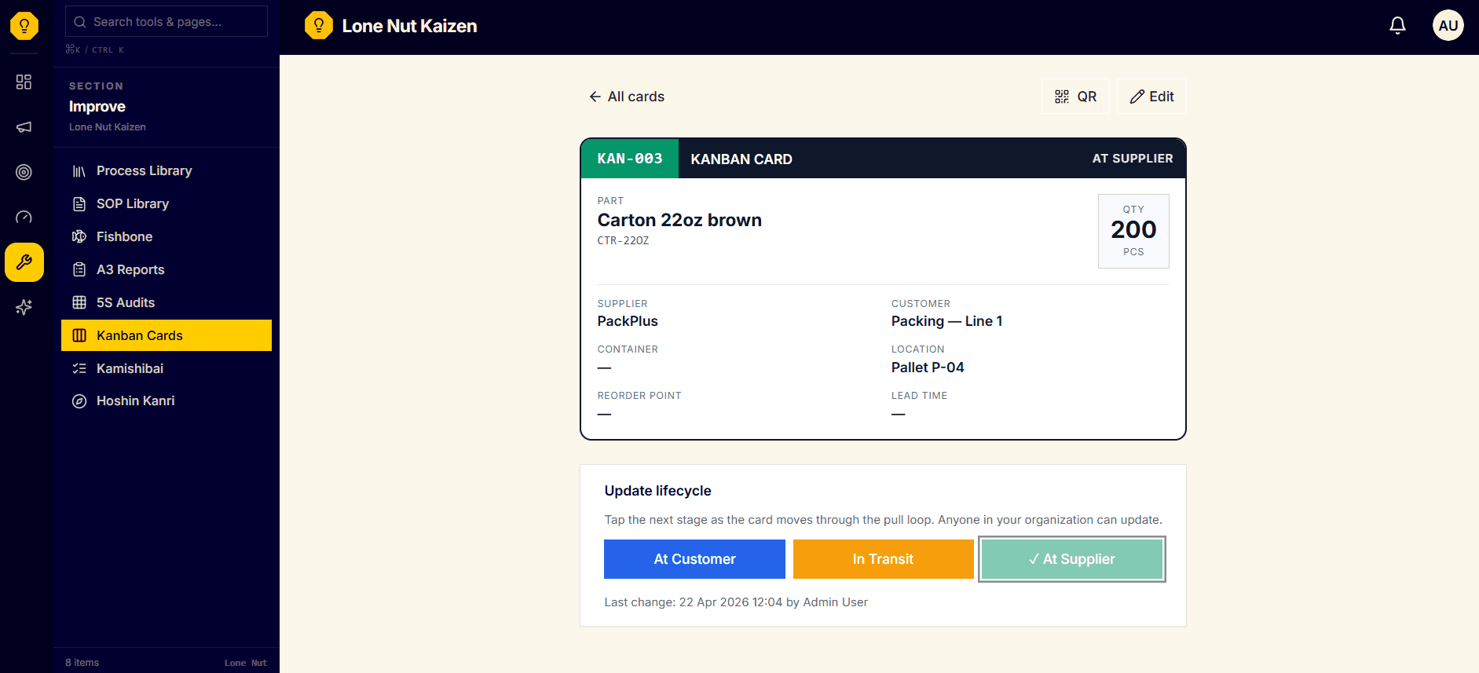Click the 8 items footer count
The image size is (1479, 673).
tap(82, 663)
